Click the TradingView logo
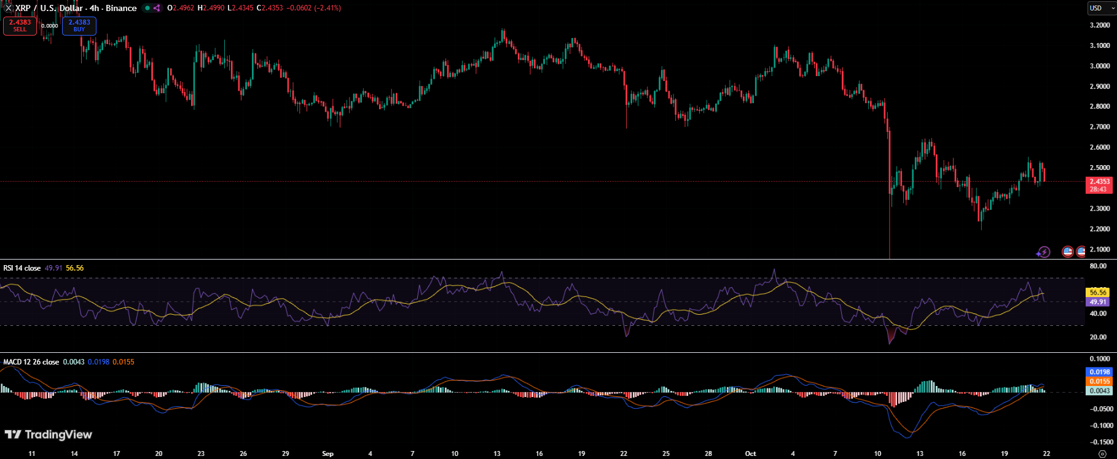This screenshot has height=459, width=1117. 48,434
